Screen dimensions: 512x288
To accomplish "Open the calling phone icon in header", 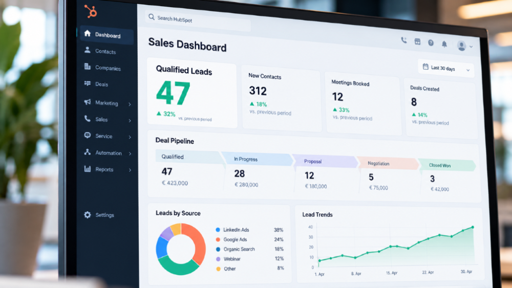I will (404, 40).
